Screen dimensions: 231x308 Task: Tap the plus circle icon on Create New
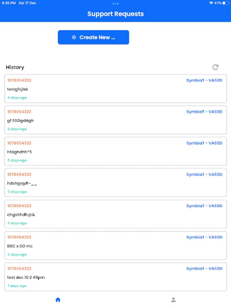74,37
